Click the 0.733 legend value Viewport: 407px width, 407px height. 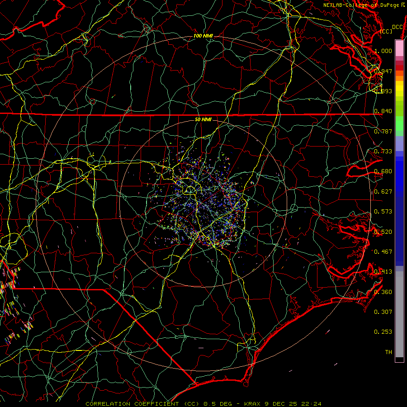point(383,151)
